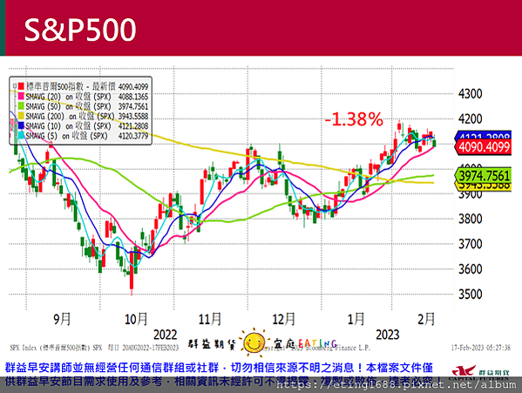
Task: Click the yellow 3943.5588 price tag on axis
Action: pos(484,186)
